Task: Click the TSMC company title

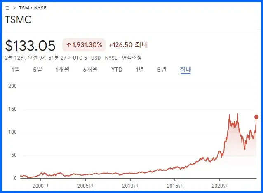Action: (18, 20)
